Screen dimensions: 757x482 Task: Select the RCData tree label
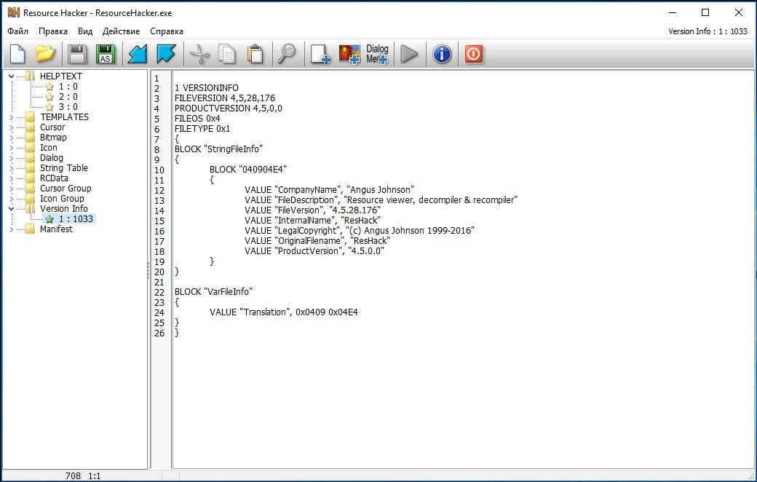(54, 178)
